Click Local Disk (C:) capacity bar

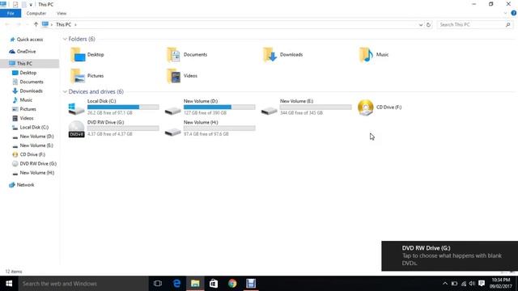tap(123, 108)
